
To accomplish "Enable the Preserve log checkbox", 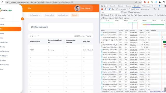I will click(117, 9).
